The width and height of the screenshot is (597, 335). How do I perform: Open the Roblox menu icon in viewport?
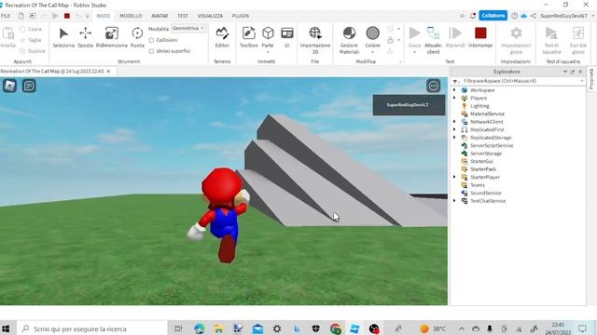pos(9,86)
